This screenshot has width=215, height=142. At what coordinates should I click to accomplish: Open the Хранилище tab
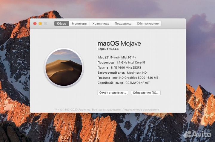[101, 24]
